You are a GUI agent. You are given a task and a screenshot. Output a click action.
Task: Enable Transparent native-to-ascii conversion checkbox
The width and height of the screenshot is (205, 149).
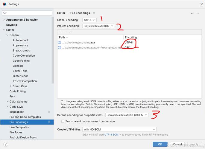pyautogui.click(x=63, y=121)
